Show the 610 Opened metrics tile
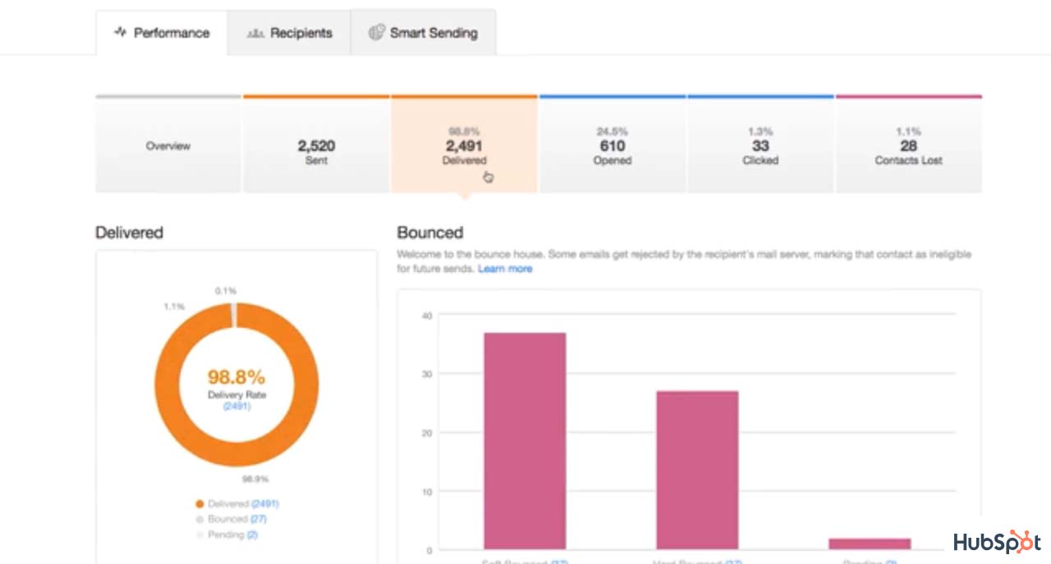 click(x=612, y=146)
